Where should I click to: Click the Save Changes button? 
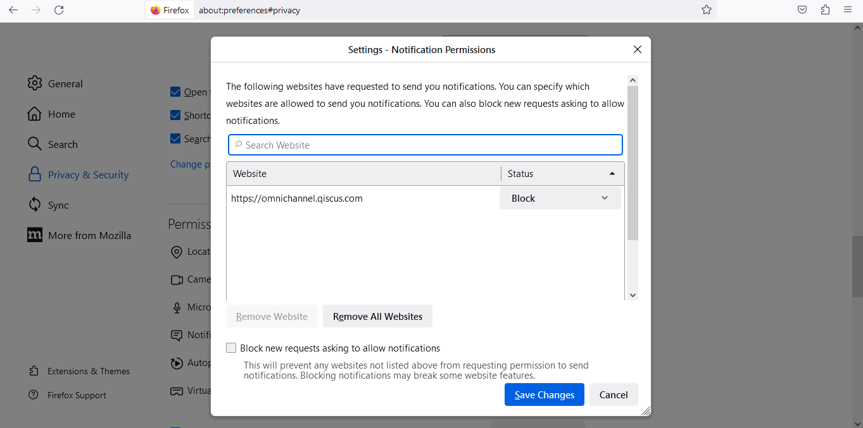544,395
